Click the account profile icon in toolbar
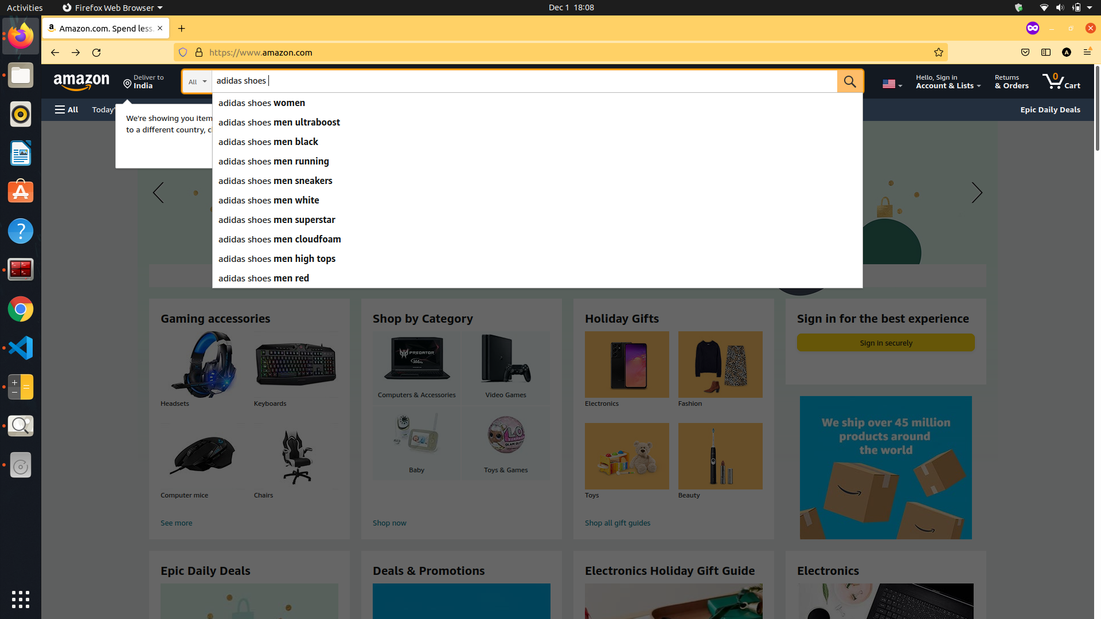 tap(1066, 52)
